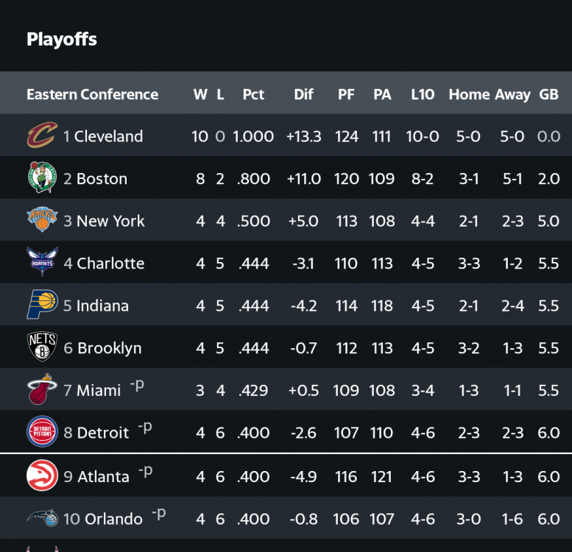Open the Boston team link
This screenshot has height=552, width=572.
(102, 179)
